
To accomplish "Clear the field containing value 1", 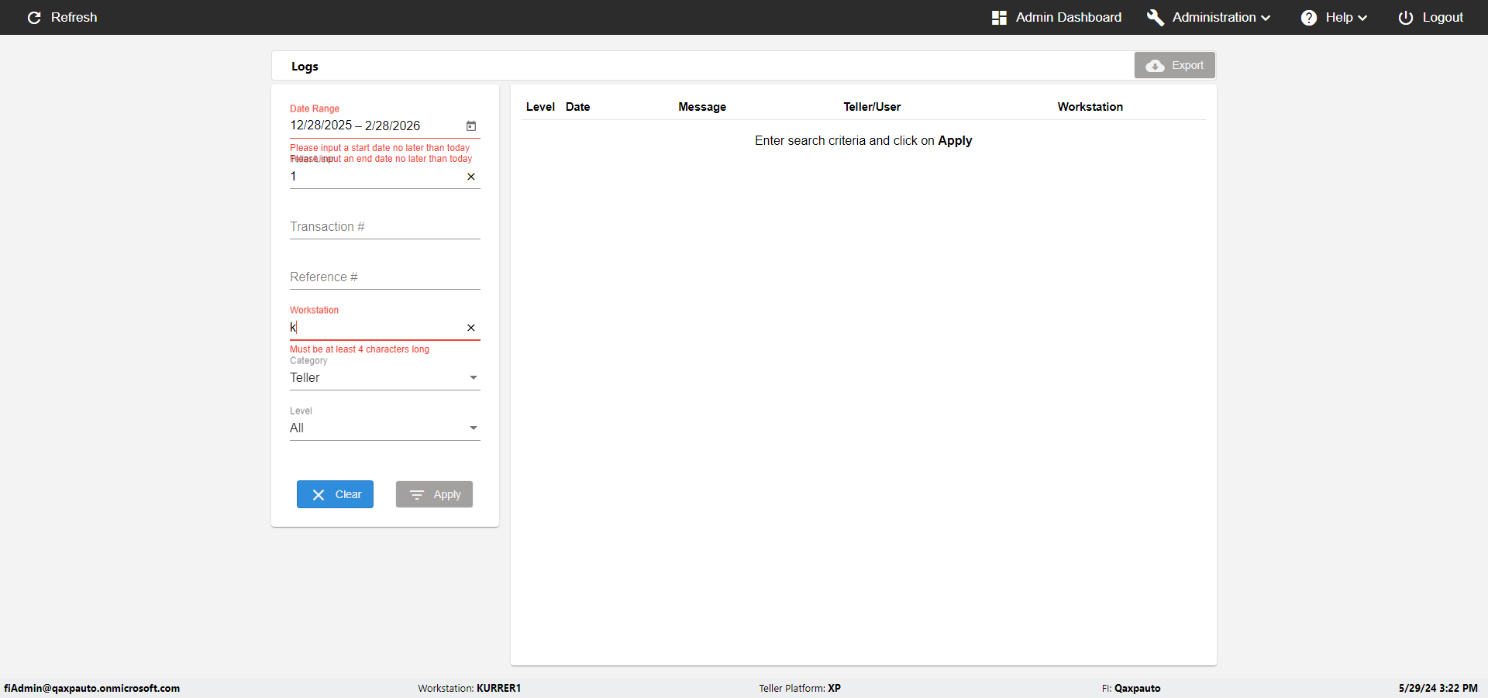I will [471, 177].
